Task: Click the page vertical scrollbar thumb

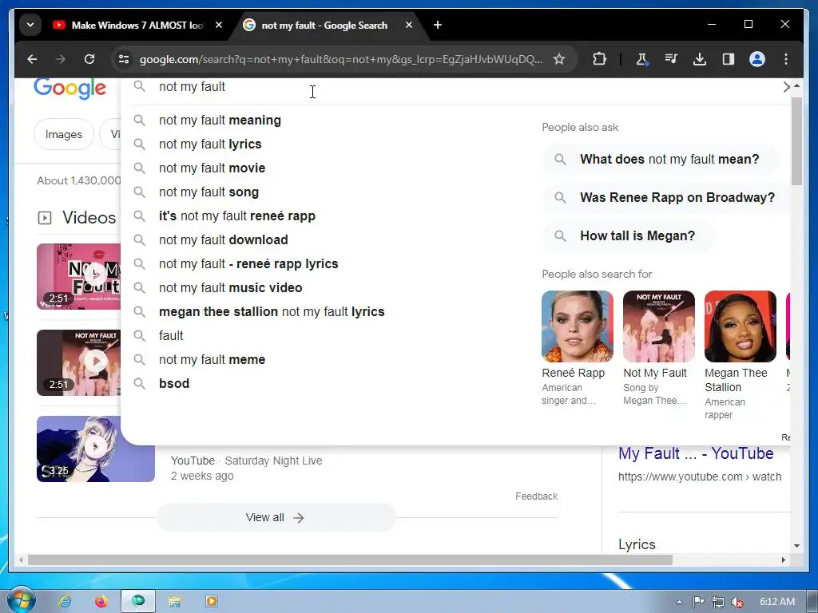Action: [796, 140]
